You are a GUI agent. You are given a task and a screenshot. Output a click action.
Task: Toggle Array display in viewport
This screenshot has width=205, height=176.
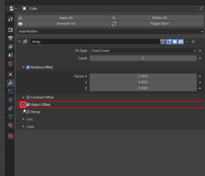175,42
